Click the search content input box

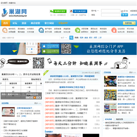30,38
